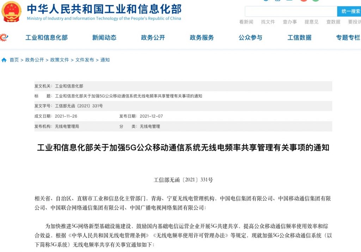Select the 查数据 search category
The width and height of the screenshot is (361, 252).
click(x=334, y=22)
